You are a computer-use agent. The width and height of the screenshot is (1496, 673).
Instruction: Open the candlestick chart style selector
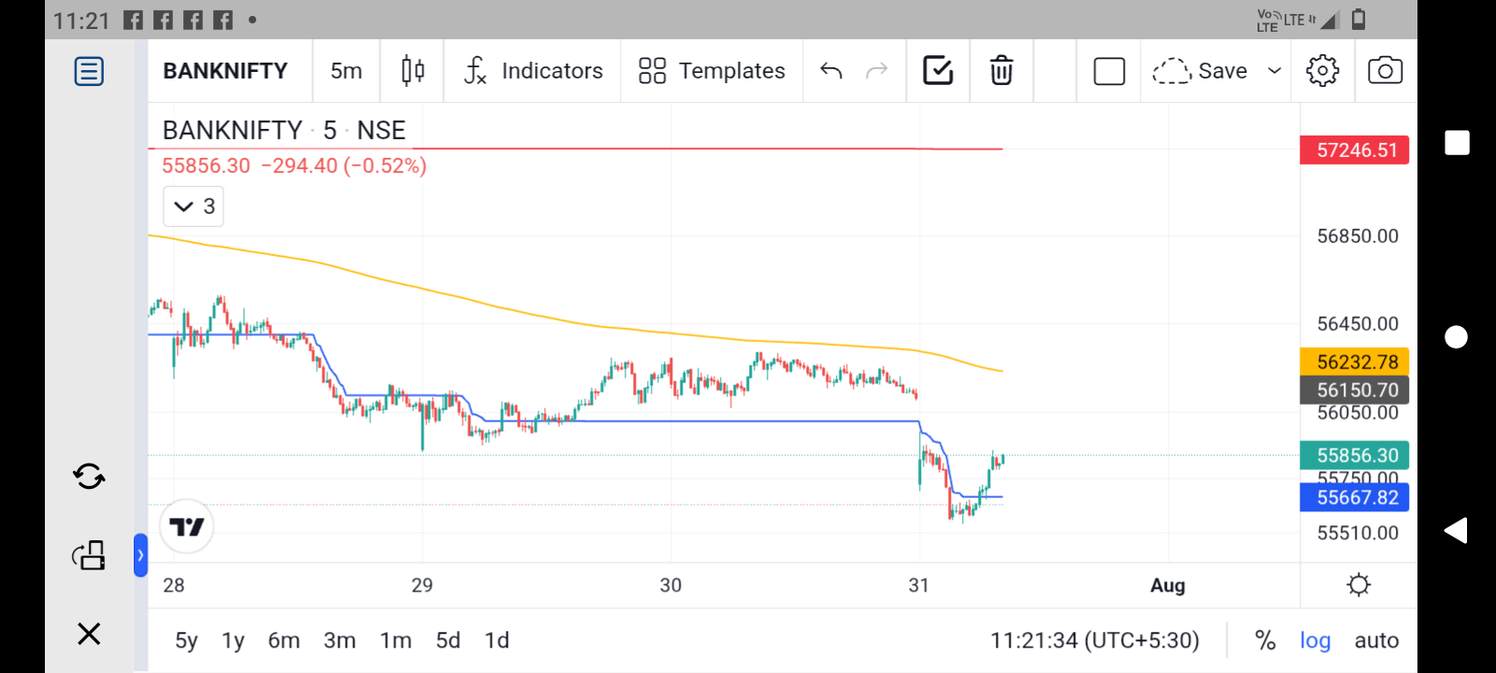(x=412, y=71)
